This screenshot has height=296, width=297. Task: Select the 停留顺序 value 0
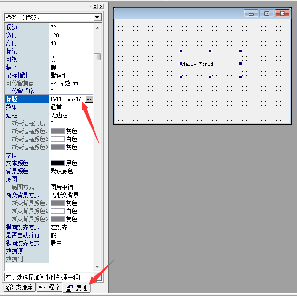[71, 91]
